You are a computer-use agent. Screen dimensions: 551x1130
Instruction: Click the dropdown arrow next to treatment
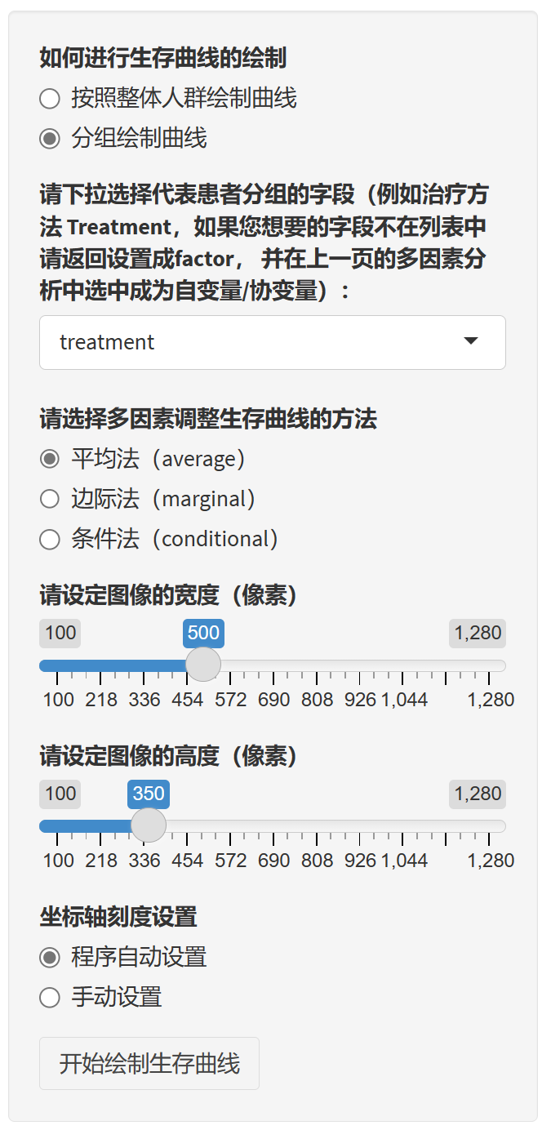tap(471, 341)
